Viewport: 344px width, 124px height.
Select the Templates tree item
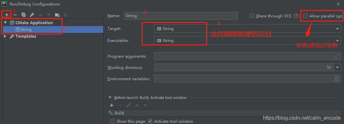26,36
